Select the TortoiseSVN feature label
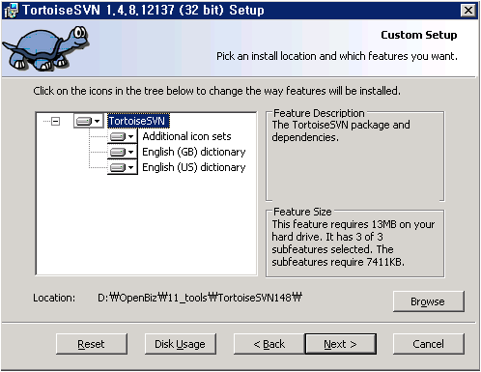The width and height of the screenshot is (481, 372). (x=138, y=121)
